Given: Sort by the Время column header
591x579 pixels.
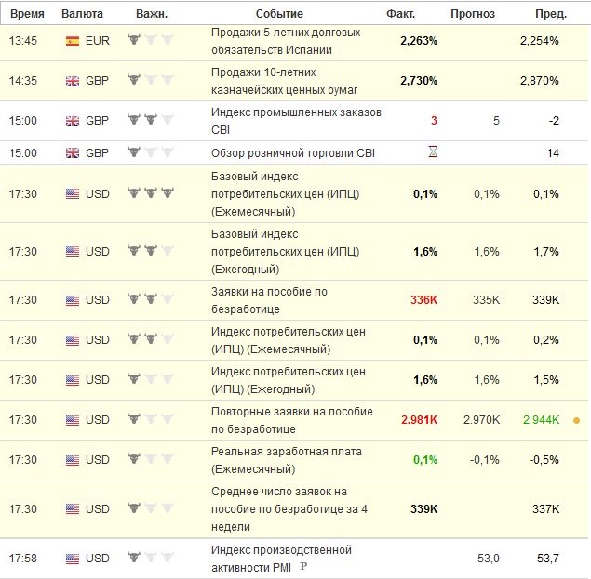Looking at the screenshot, I should (x=27, y=14).
